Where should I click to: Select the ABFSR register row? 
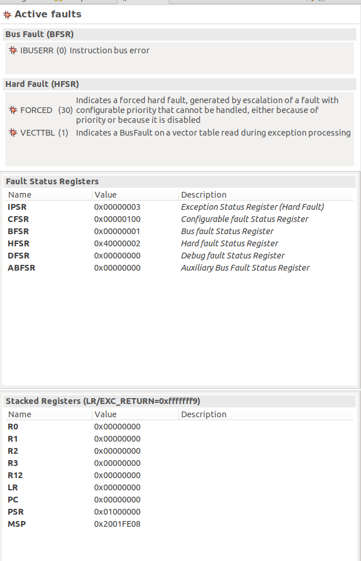[21, 268]
